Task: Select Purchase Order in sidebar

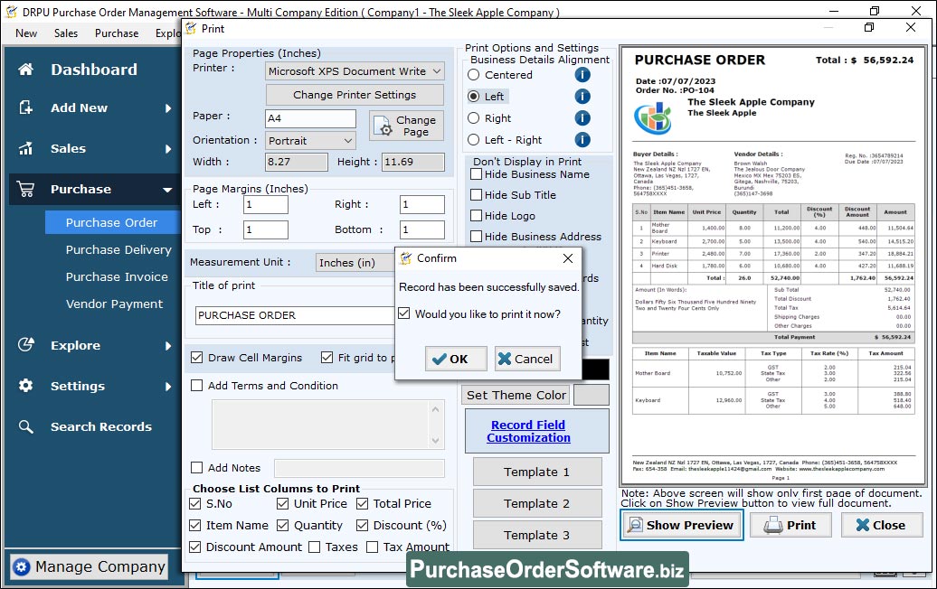Action: 112,222
